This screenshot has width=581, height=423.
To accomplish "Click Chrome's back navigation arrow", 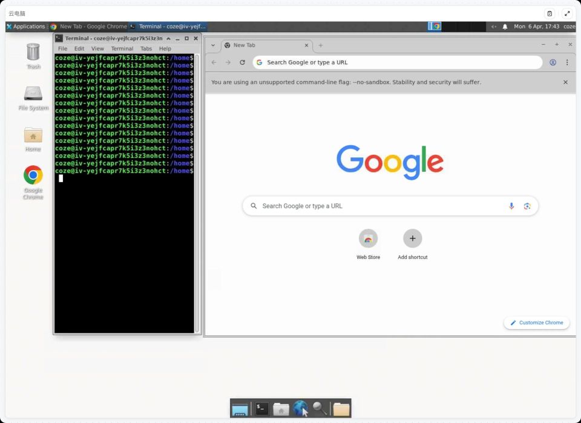I will click(x=214, y=62).
